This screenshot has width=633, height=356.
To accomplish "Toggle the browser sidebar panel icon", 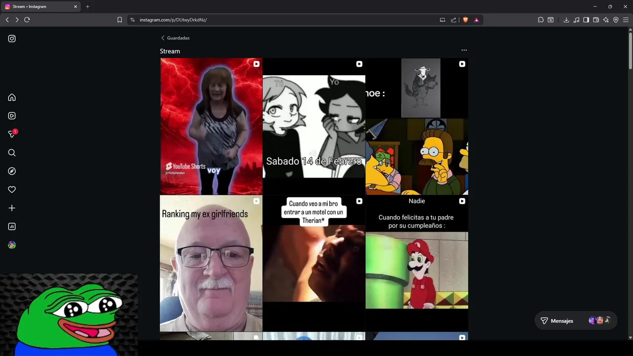I will (586, 20).
